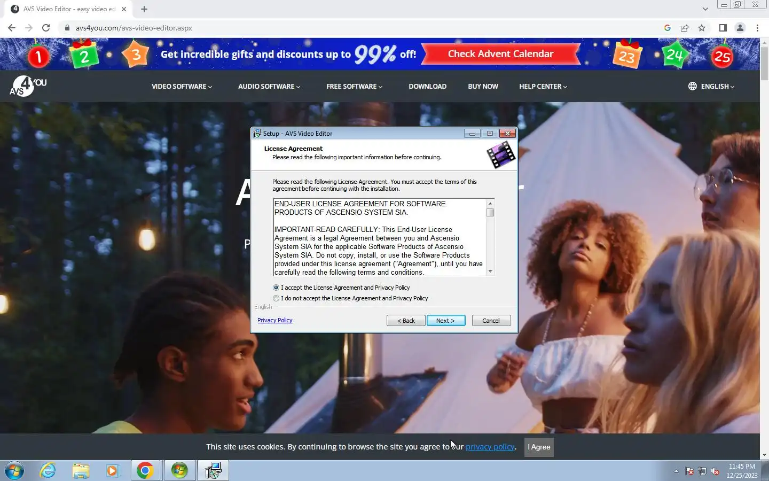The width and height of the screenshot is (769, 481).
Task: View site info lock icon
Action: point(67,28)
